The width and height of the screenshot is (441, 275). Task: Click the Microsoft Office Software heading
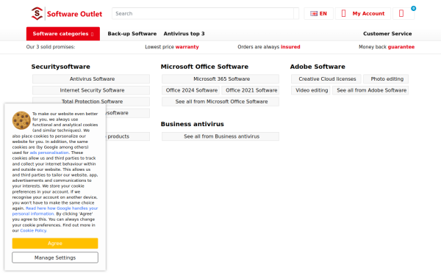point(204,67)
